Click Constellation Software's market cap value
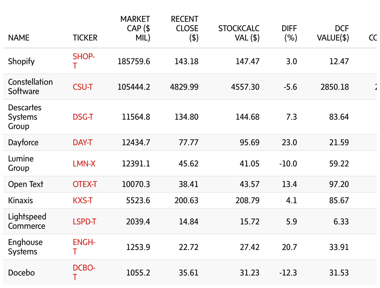This screenshot has width=380, height=288. 134,87
